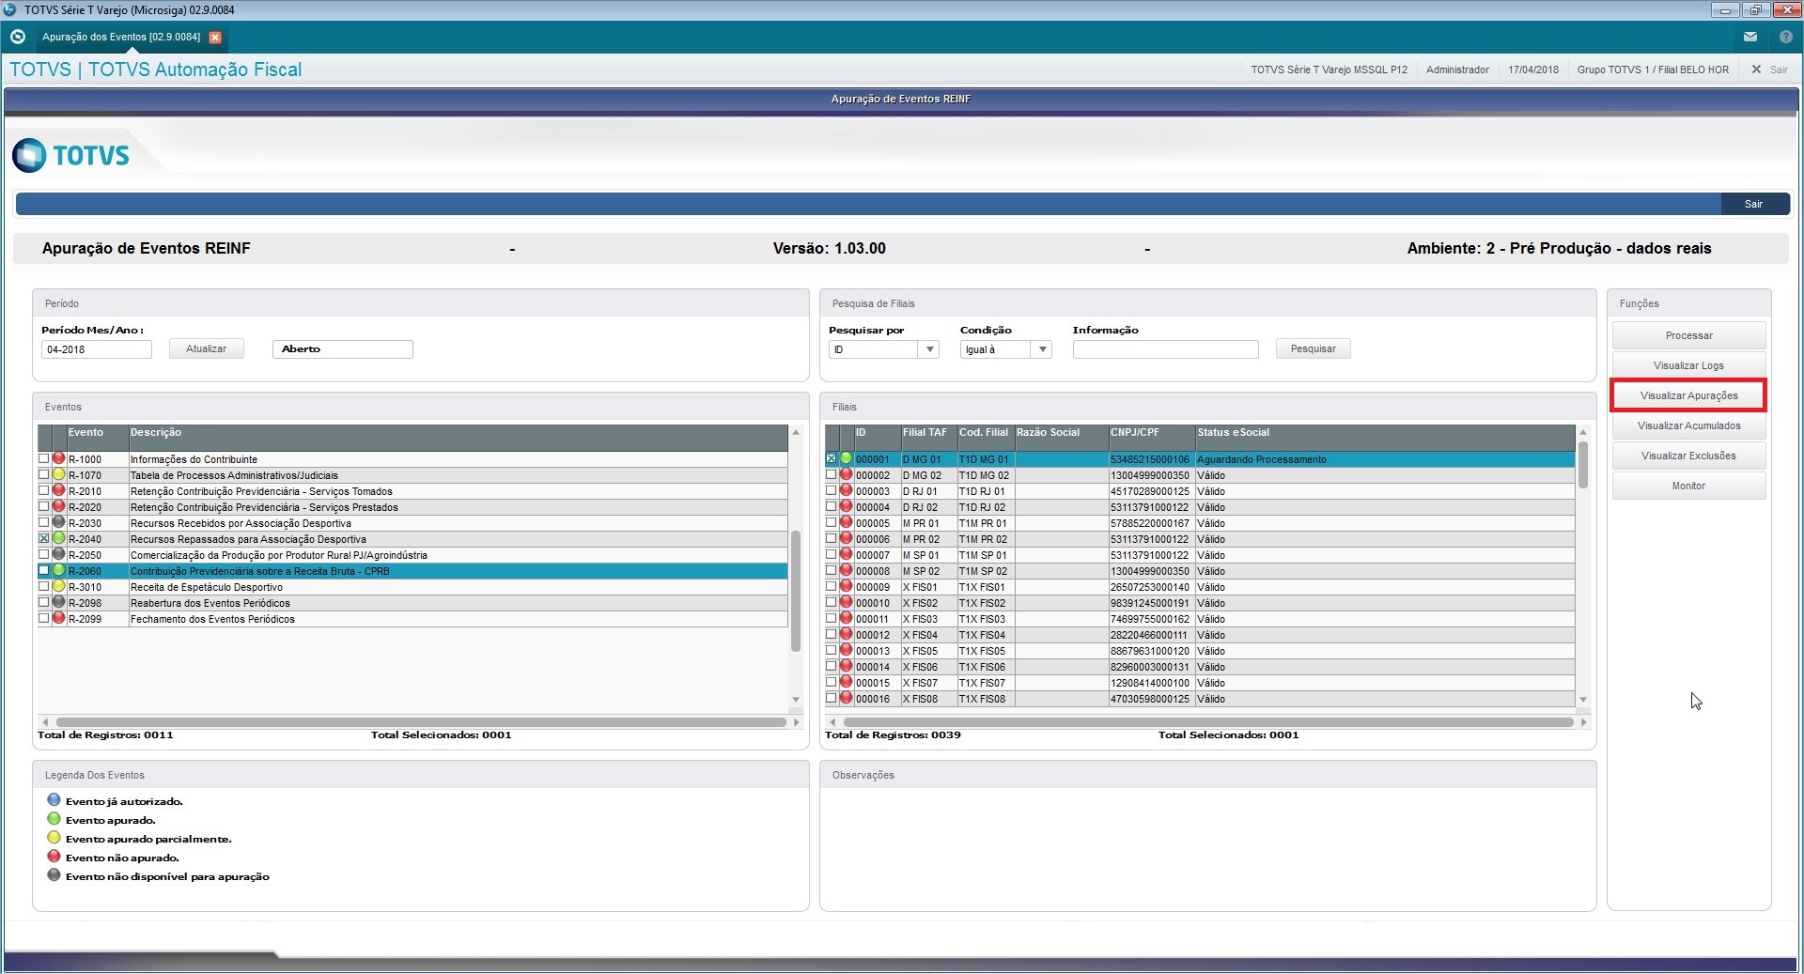Screen dimensions: 1804x974
Task: Uncheck the checkbox for event R-2040
Action: (43, 538)
